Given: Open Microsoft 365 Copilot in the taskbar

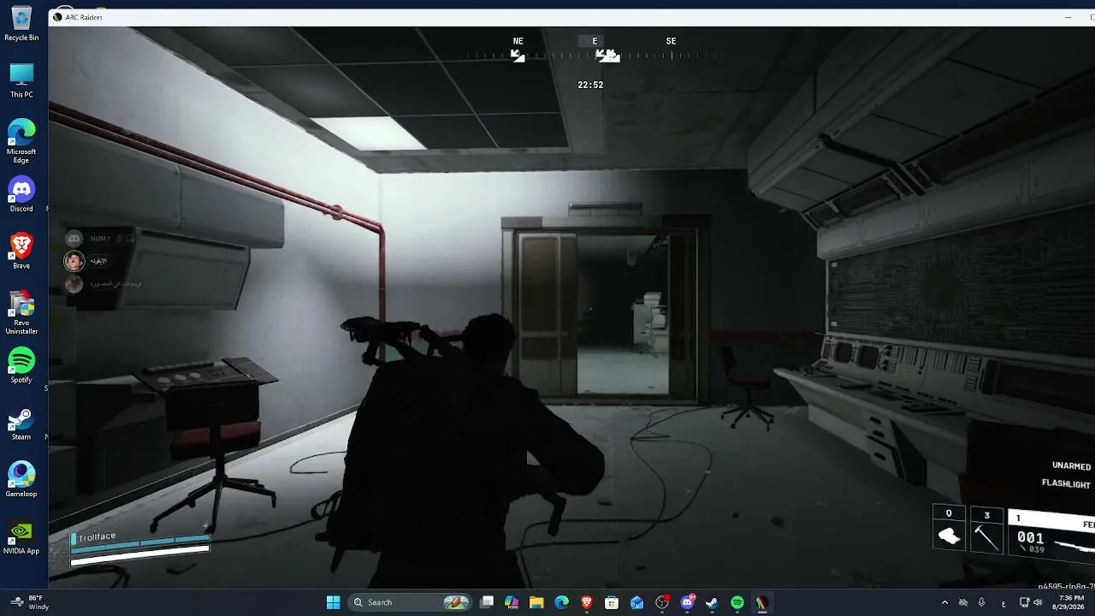Looking at the screenshot, I should (x=512, y=602).
